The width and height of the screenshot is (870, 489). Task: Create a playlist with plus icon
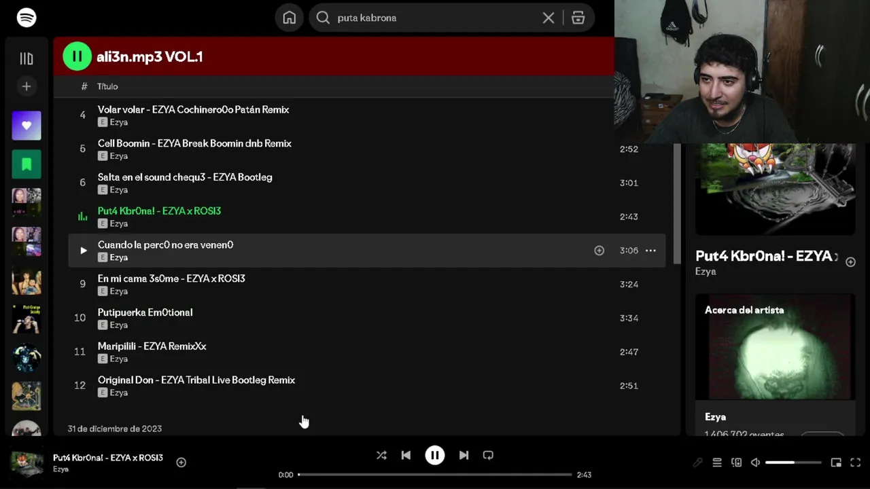click(27, 86)
